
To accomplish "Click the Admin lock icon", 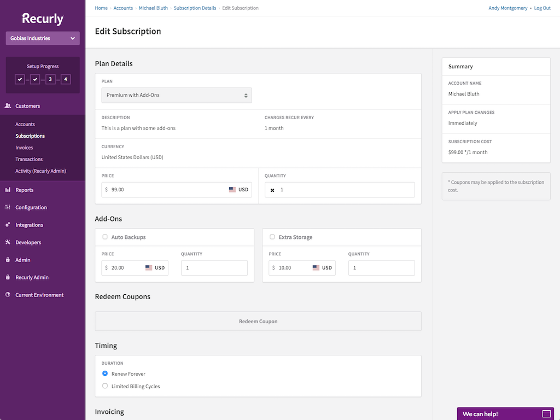I will 8,260.
